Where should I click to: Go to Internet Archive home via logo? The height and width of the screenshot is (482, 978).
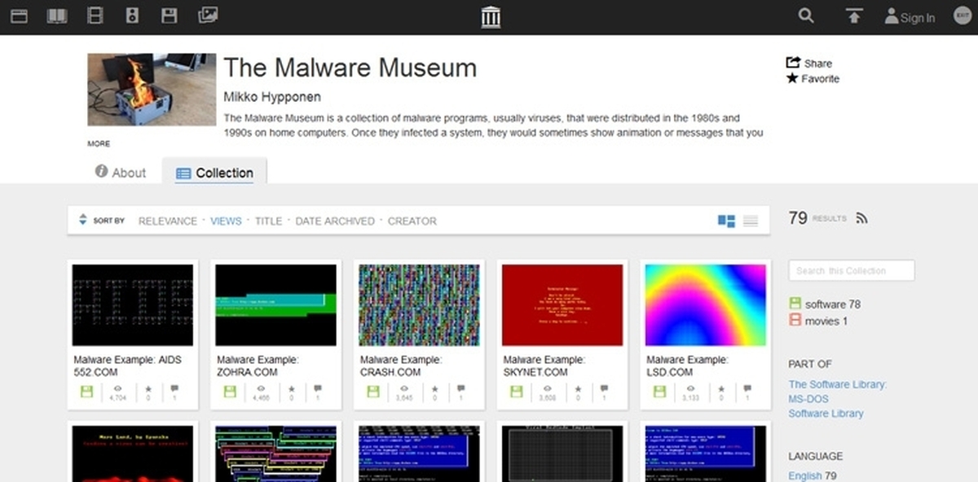pos(491,16)
